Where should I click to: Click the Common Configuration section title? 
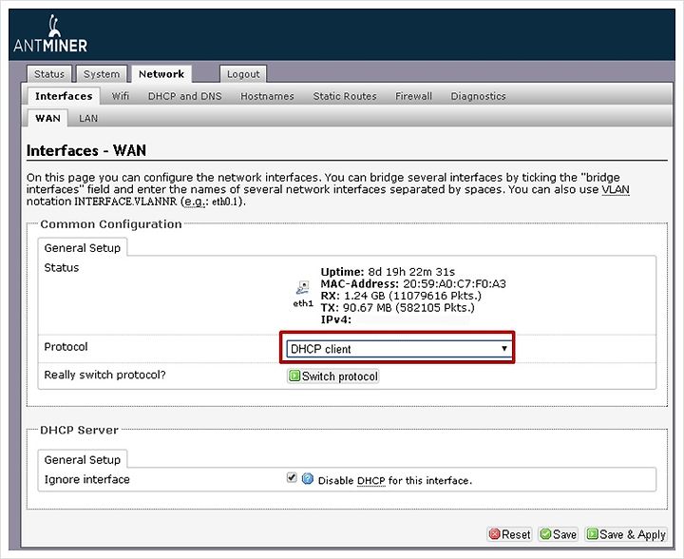click(111, 223)
